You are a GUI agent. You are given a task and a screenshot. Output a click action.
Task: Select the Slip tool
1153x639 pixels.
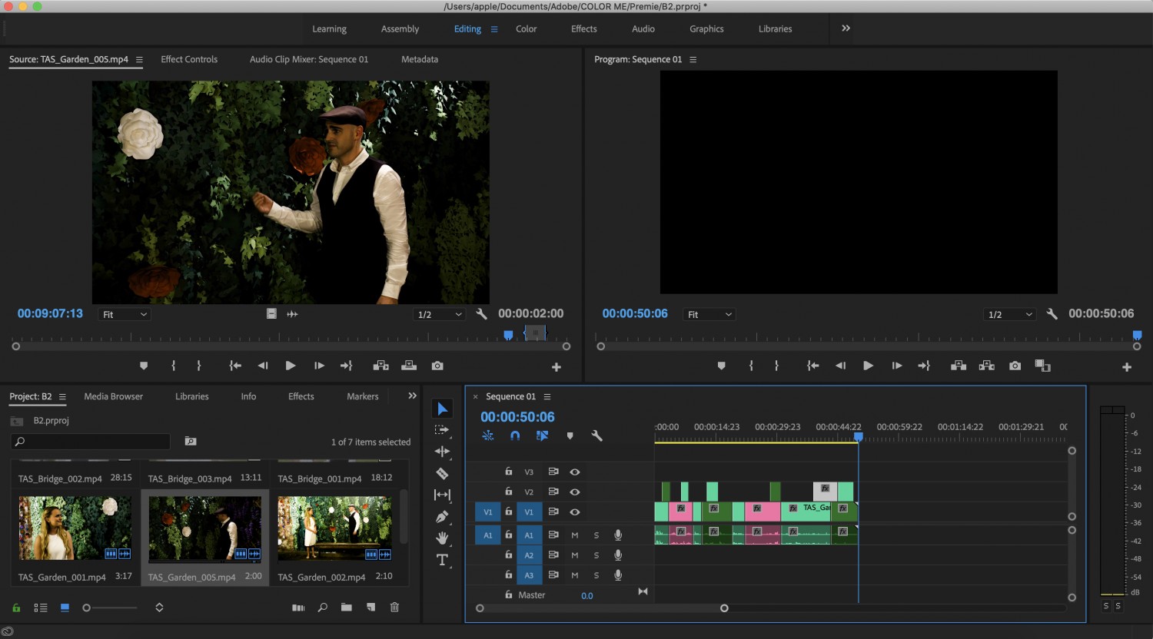point(442,495)
